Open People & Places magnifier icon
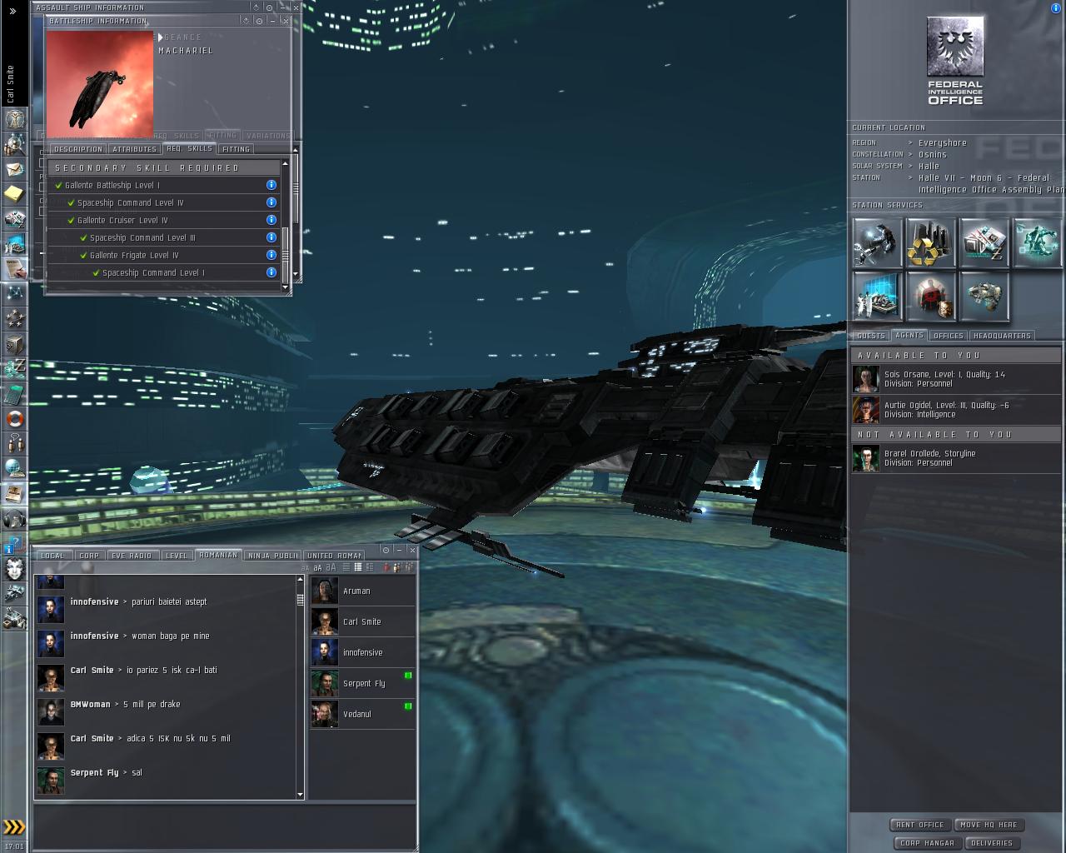 [x=14, y=144]
